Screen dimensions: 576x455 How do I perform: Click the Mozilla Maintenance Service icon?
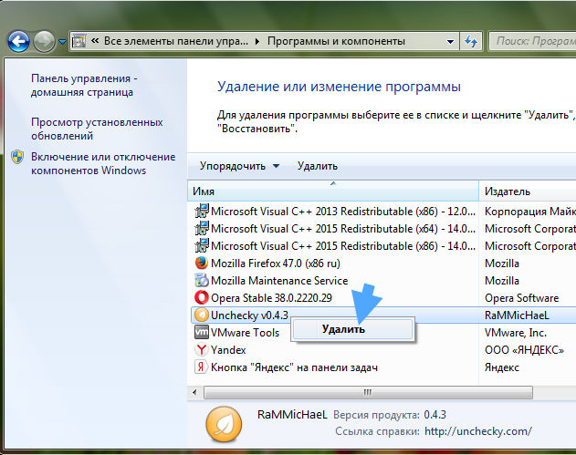click(202, 280)
